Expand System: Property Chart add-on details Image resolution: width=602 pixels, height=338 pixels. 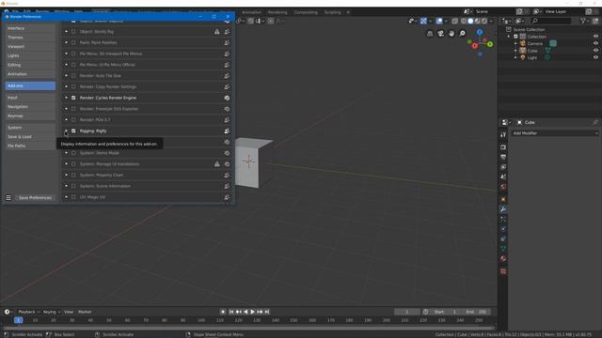pos(66,176)
